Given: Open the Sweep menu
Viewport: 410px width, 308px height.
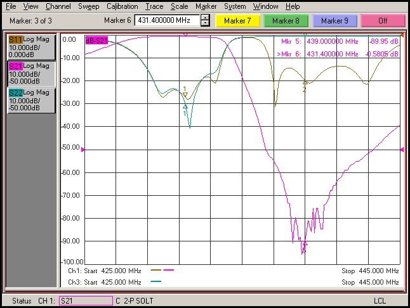Looking at the screenshot, I should point(89,6).
